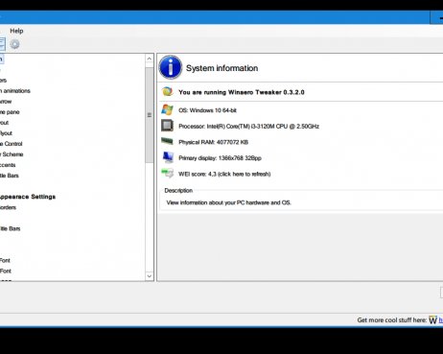Click 'Get more cool stuff here' text
Viewport: 443px width, 354px height.
click(392, 319)
